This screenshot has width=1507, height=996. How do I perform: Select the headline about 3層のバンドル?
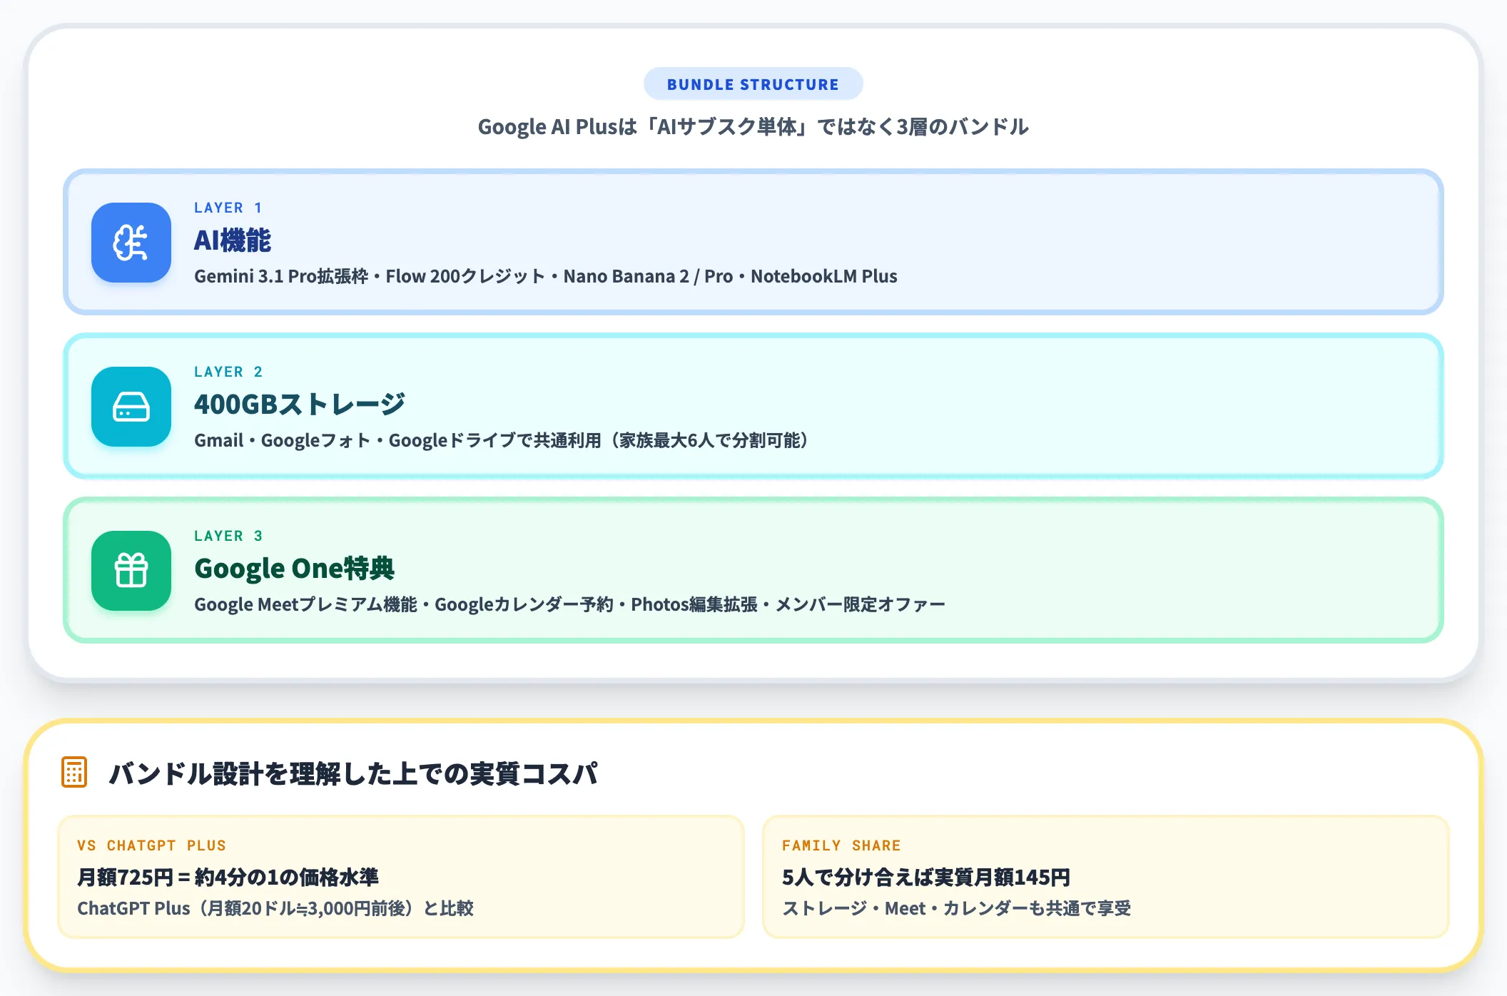(753, 127)
